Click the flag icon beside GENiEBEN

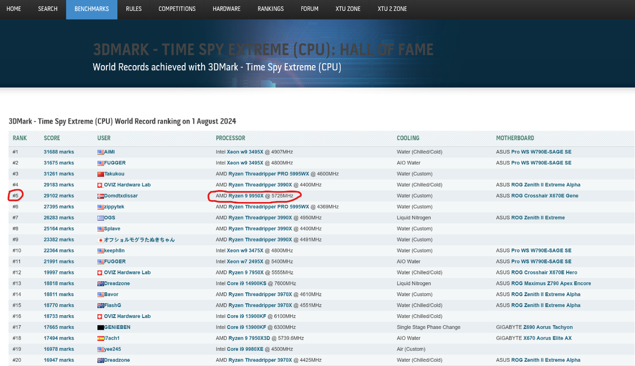pos(101,327)
